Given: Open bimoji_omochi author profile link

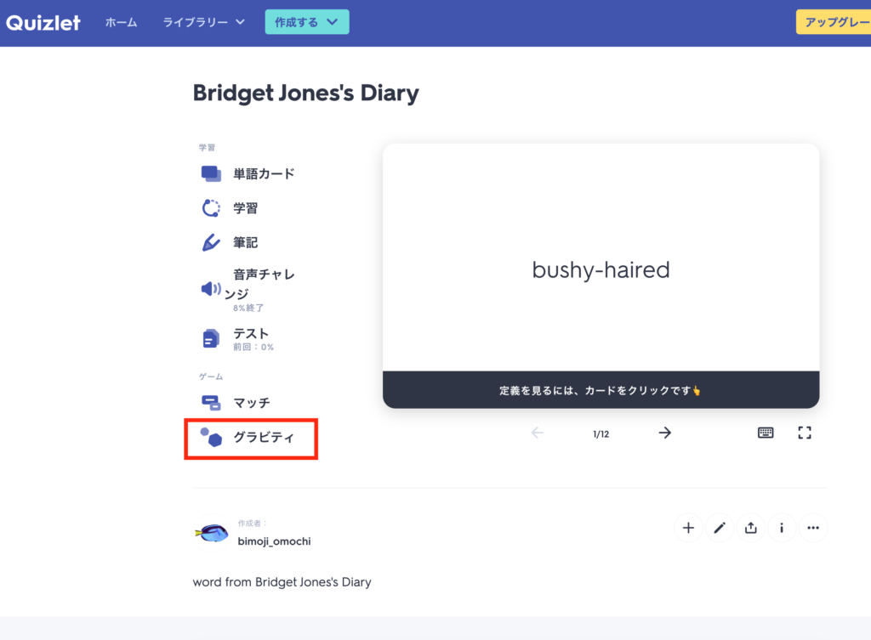Looking at the screenshot, I should click(275, 541).
